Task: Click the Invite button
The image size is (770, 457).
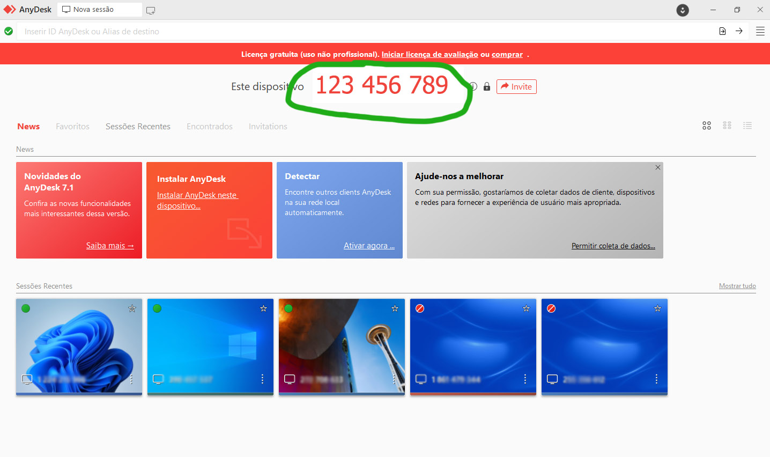Action: pos(516,87)
